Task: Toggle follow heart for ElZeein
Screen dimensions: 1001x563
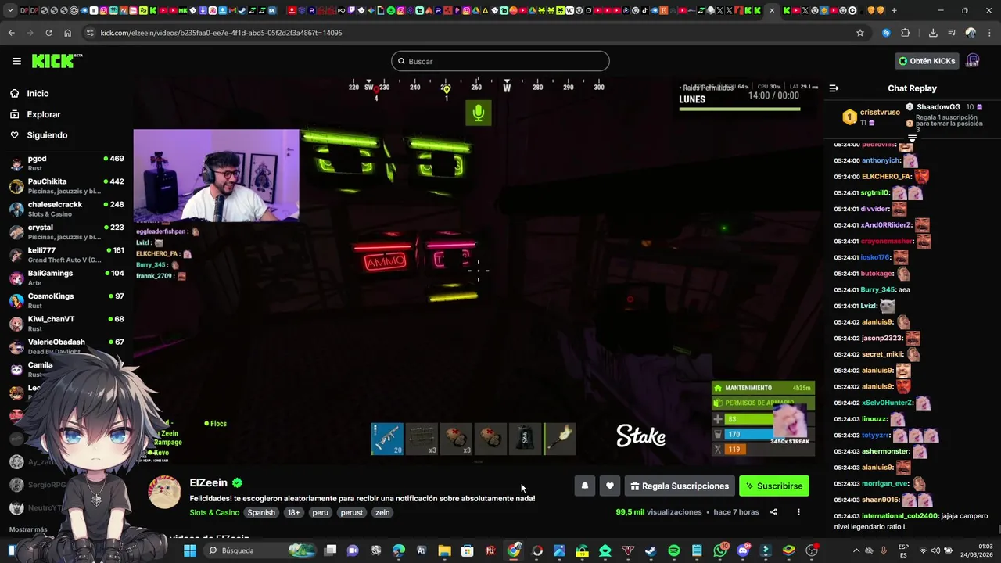Action: (609, 486)
